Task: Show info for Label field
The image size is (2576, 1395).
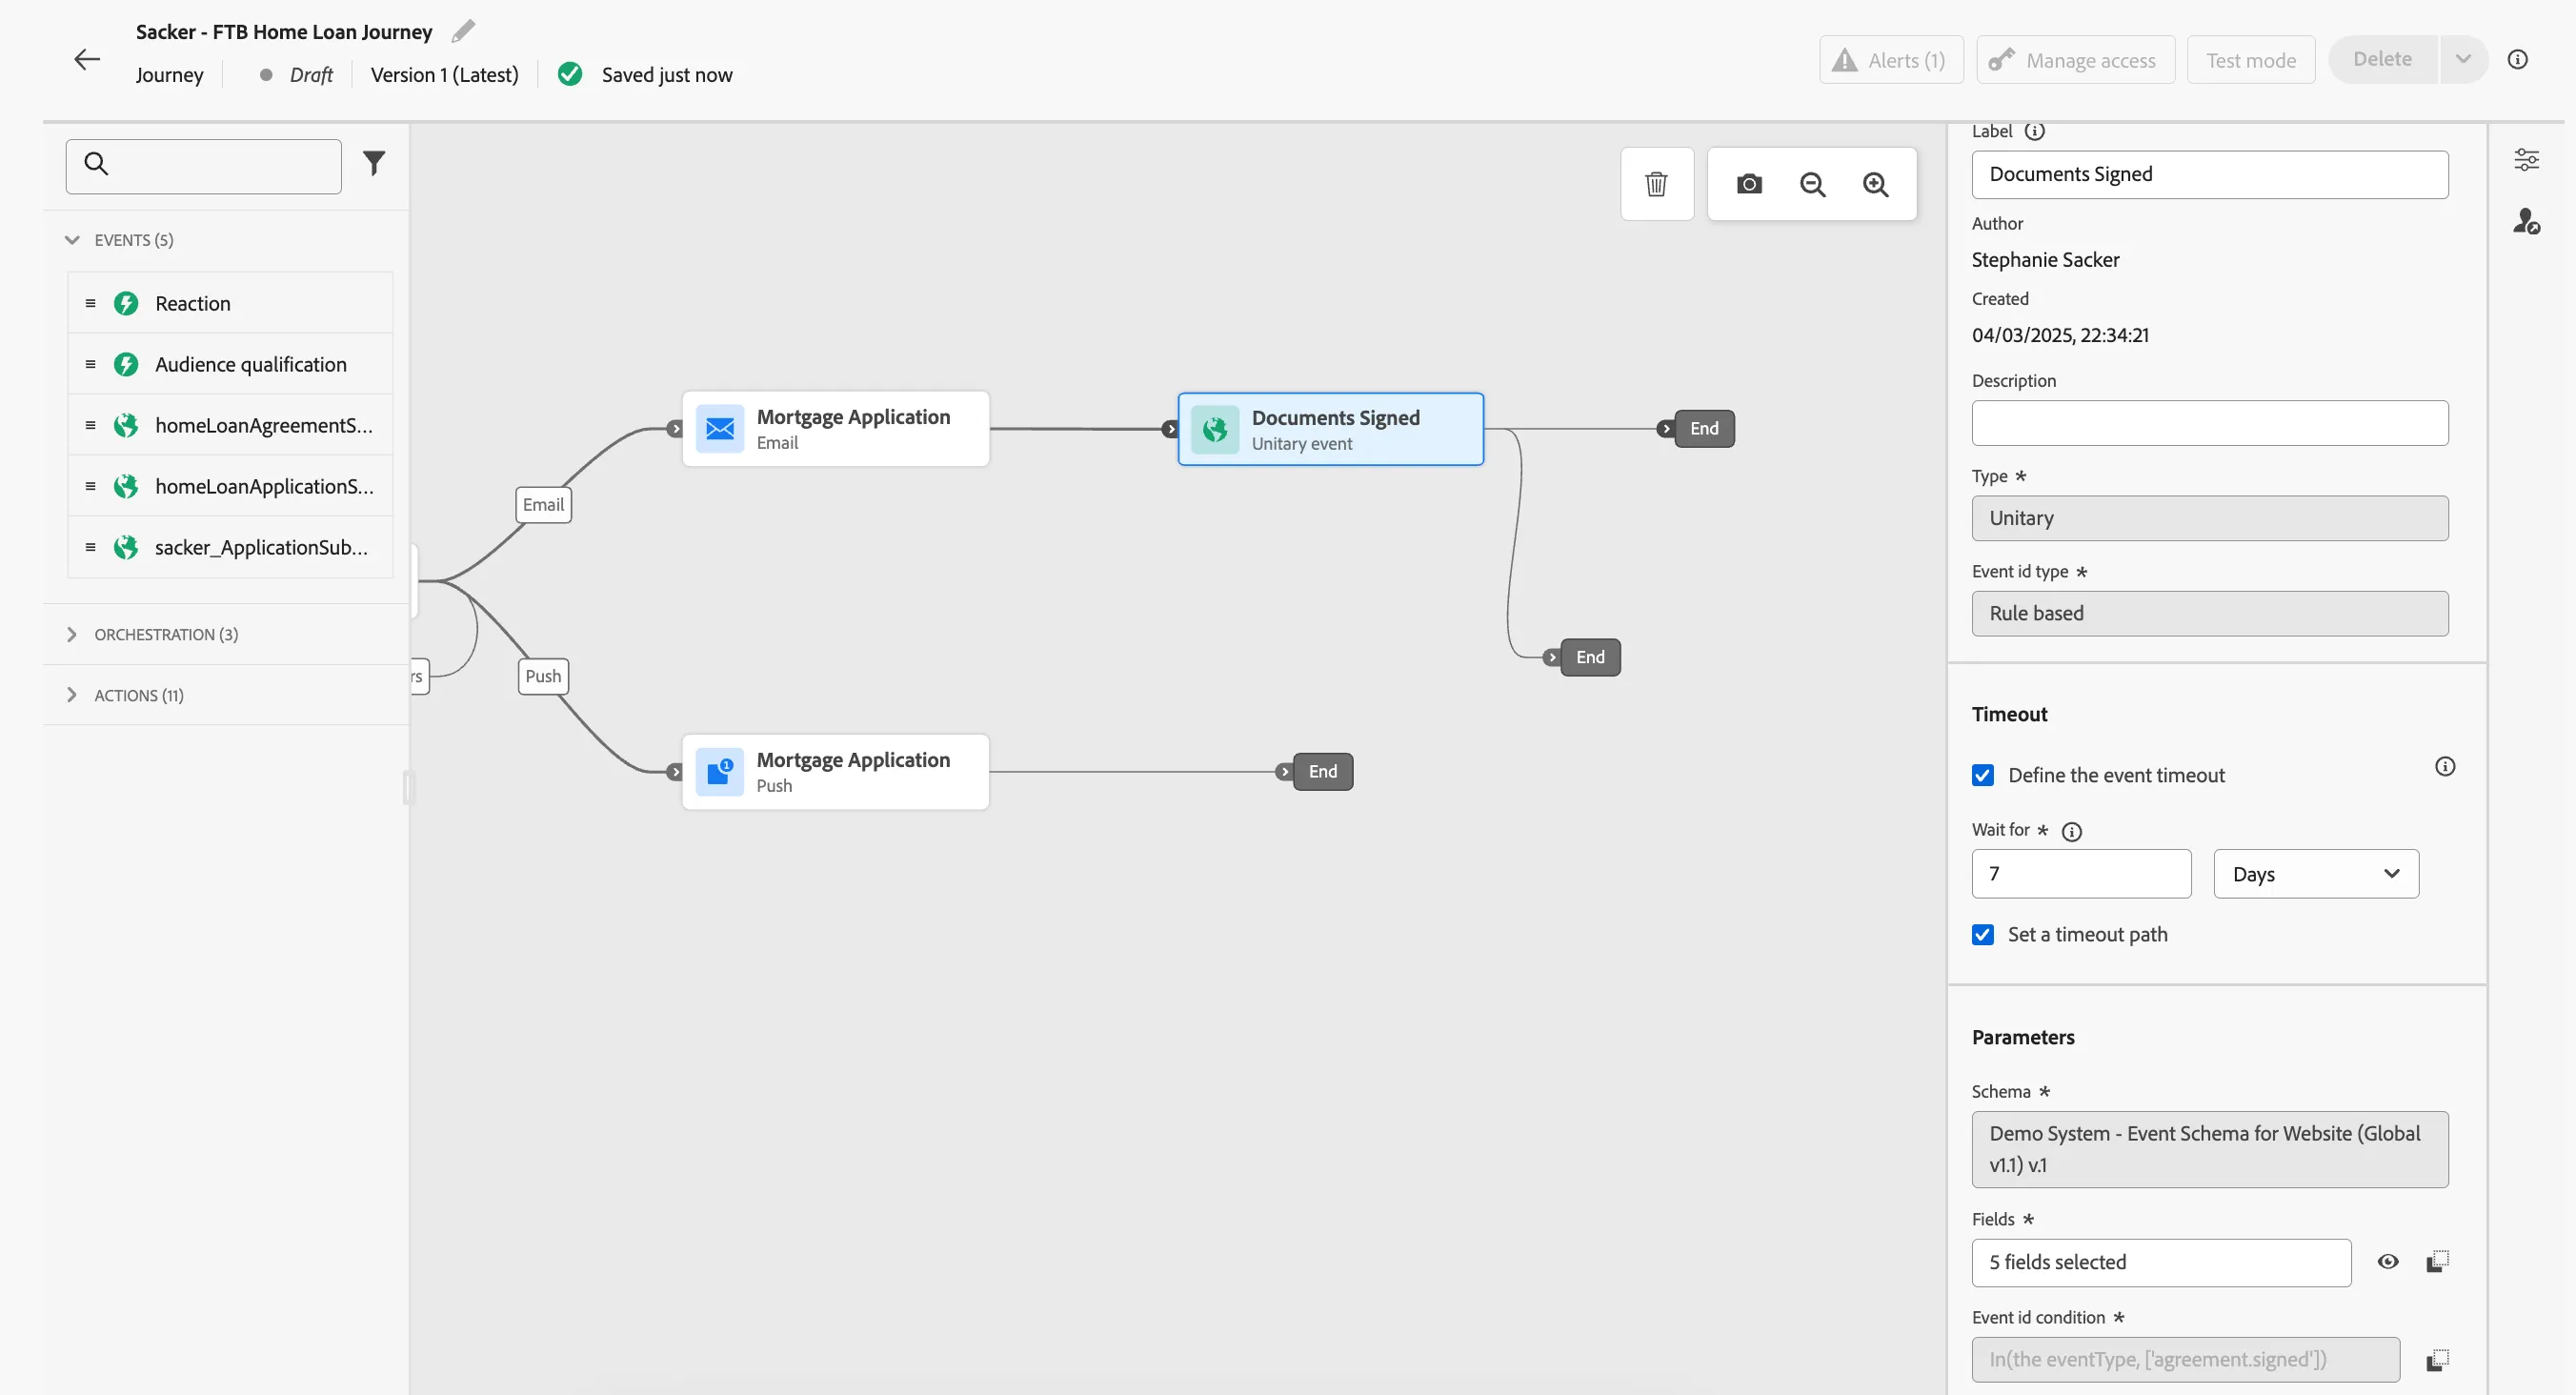Action: 2034,131
